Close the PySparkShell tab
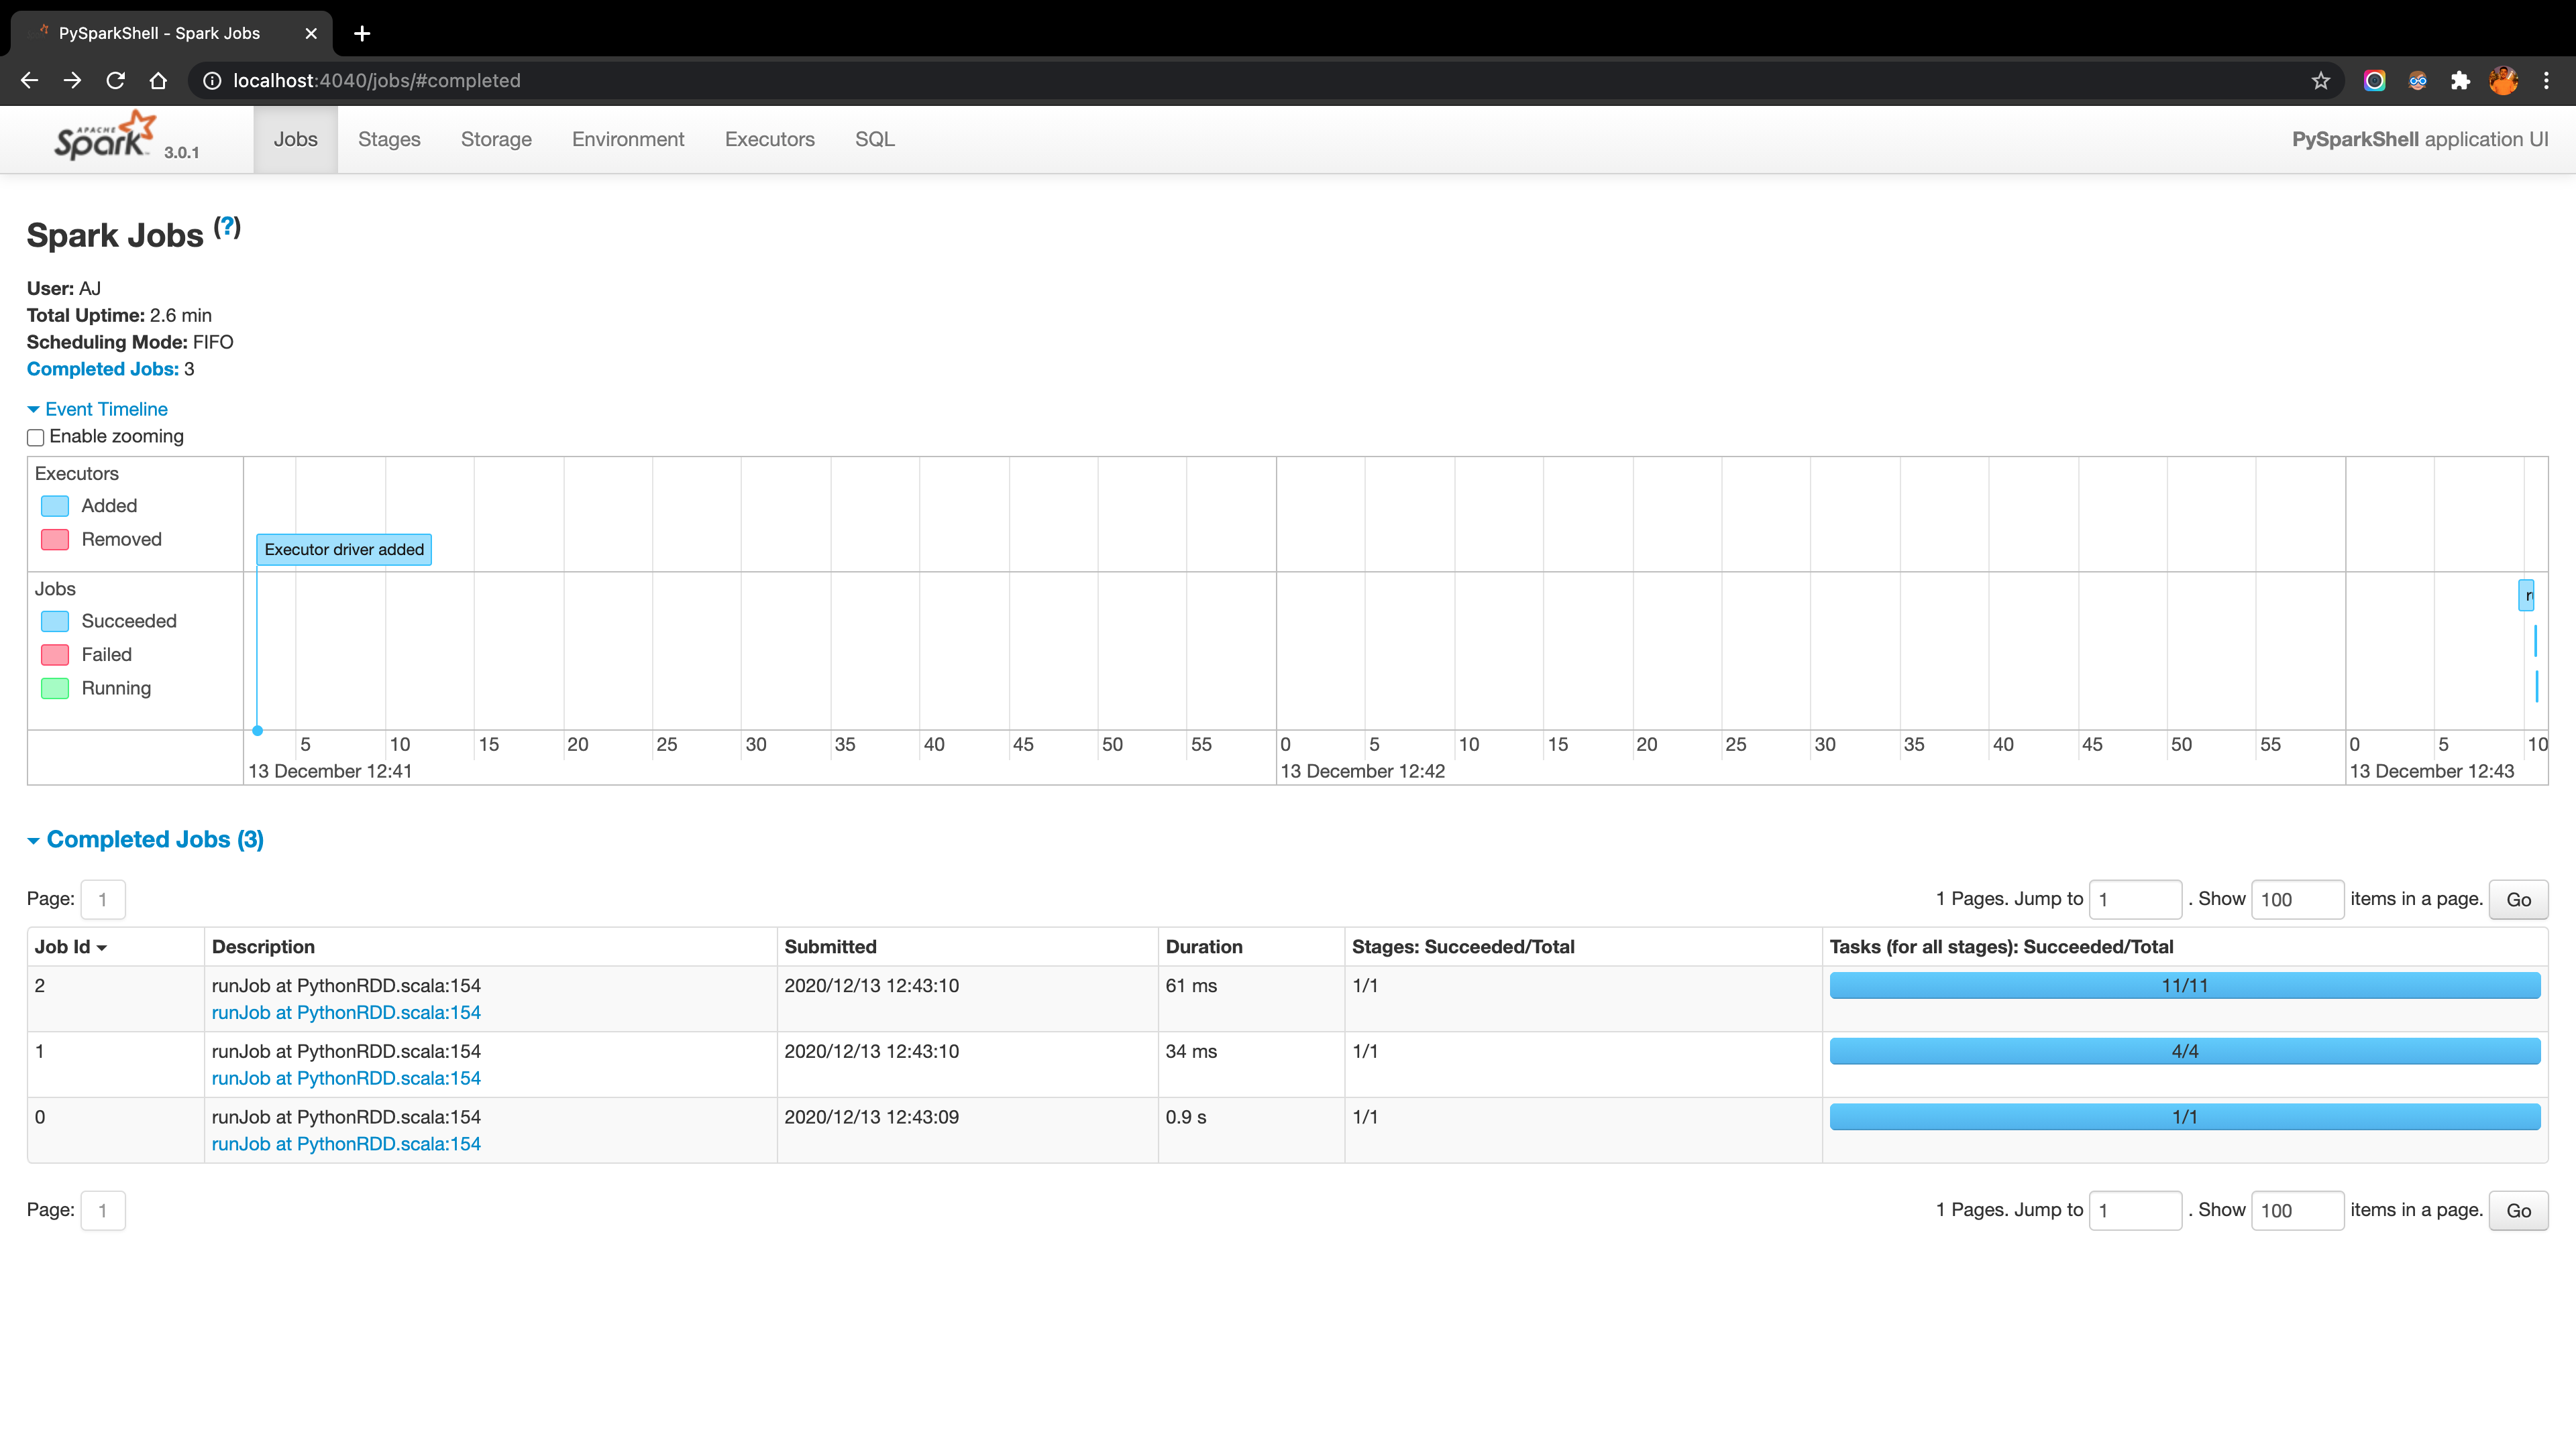The height and width of the screenshot is (1448, 2576). [x=311, y=33]
